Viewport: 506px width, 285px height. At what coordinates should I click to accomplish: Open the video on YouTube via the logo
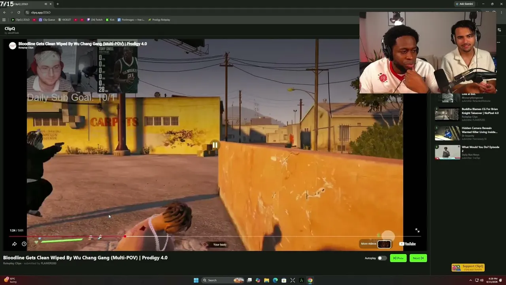coord(408,244)
